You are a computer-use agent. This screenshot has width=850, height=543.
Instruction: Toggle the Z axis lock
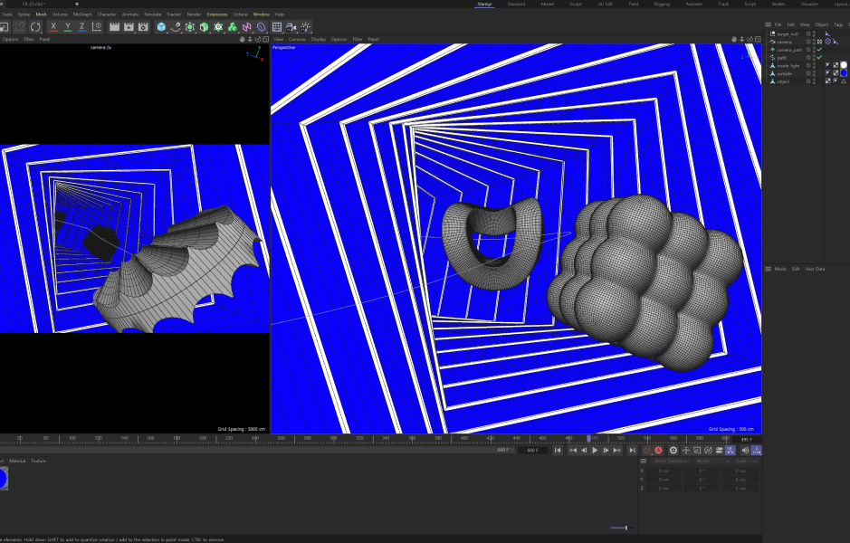tap(81, 26)
